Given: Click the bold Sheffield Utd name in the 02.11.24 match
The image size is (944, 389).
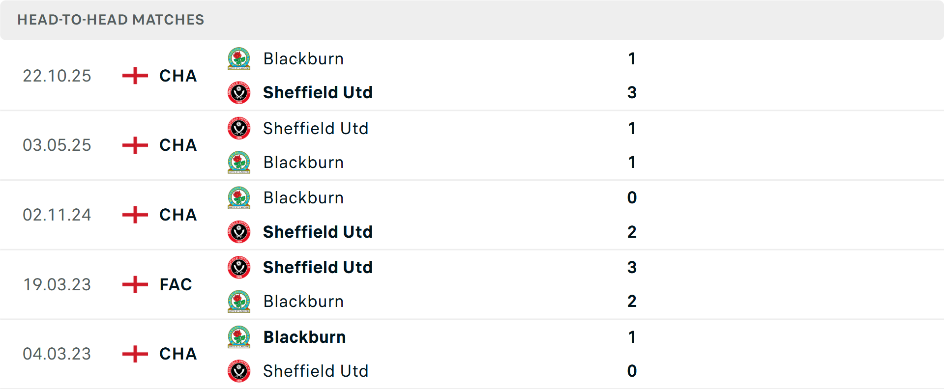Looking at the screenshot, I should pyautogui.click(x=318, y=232).
